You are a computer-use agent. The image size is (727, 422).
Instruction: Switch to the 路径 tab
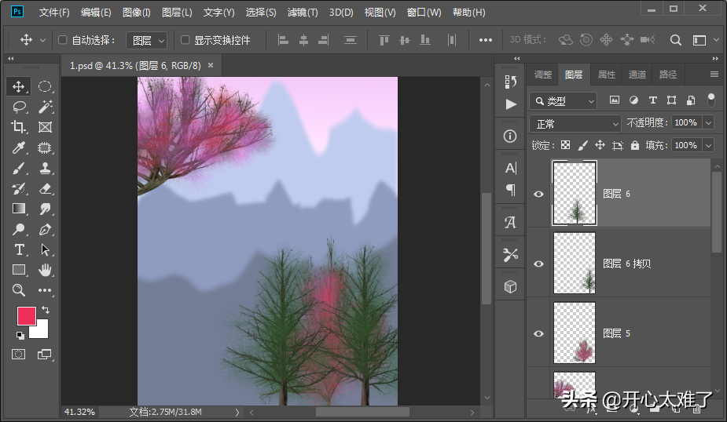(x=667, y=75)
